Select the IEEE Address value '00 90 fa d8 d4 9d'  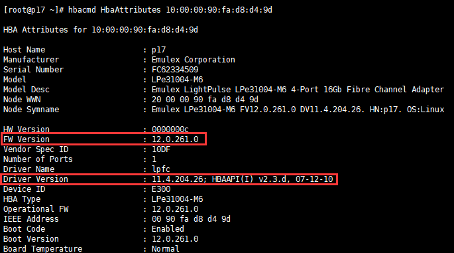click(191, 219)
